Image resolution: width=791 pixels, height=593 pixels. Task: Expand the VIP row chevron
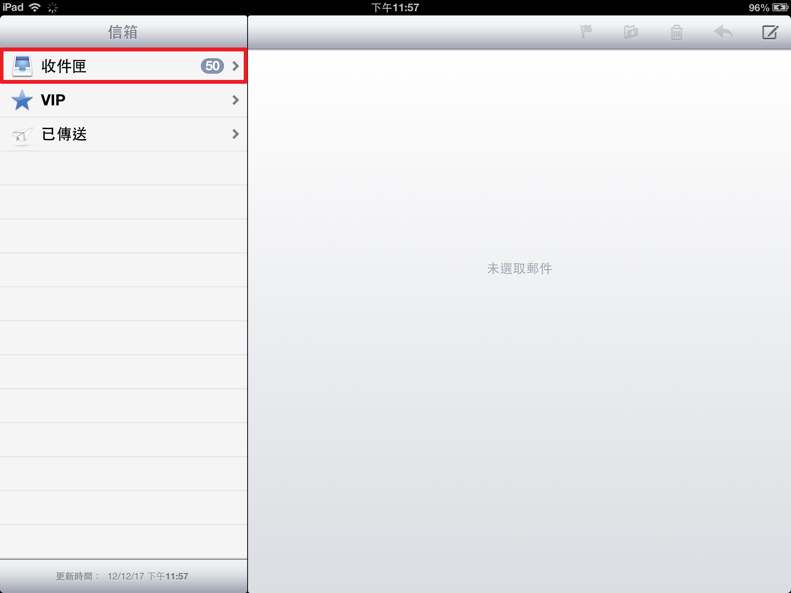pyautogui.click(x=236, y=100)
